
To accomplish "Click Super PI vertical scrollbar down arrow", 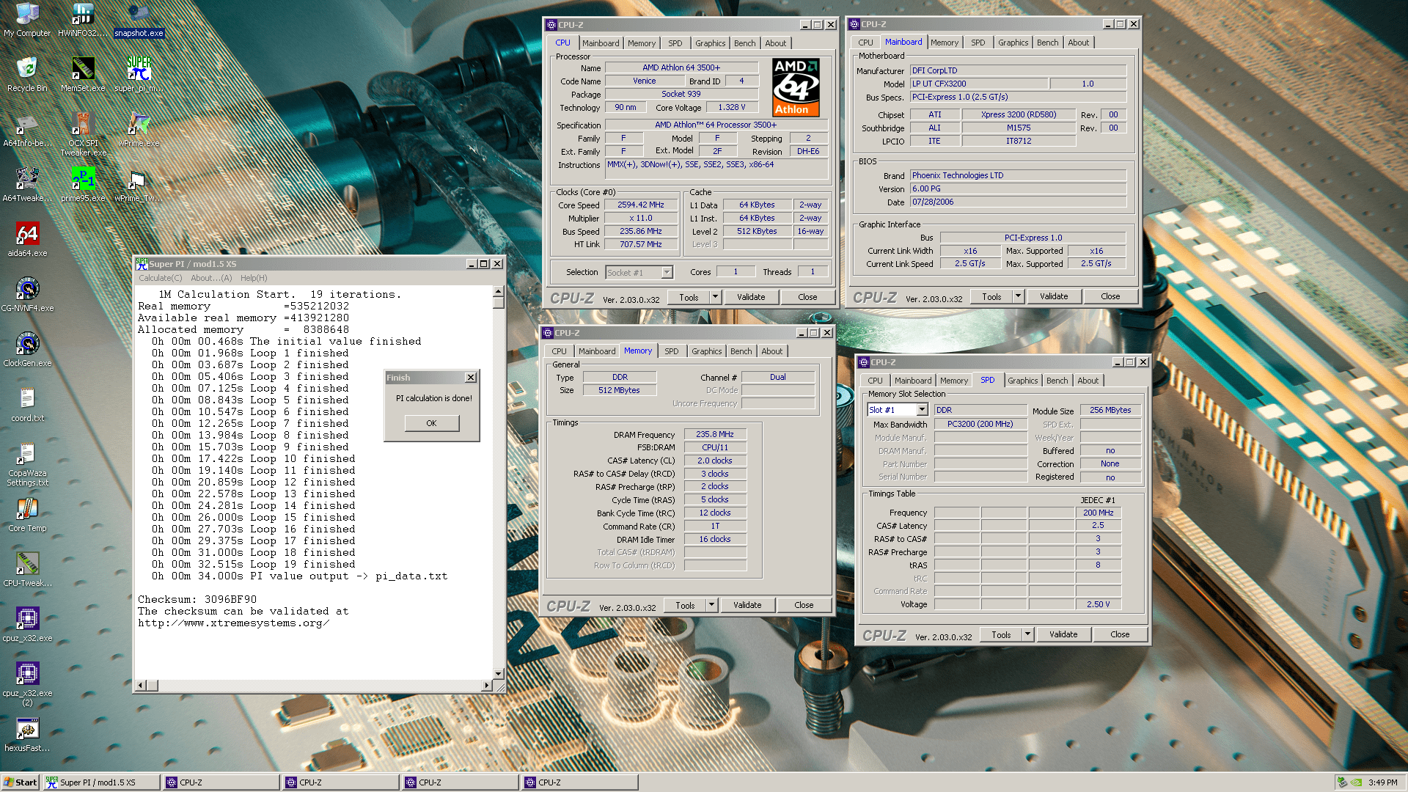I will [499, 673].
